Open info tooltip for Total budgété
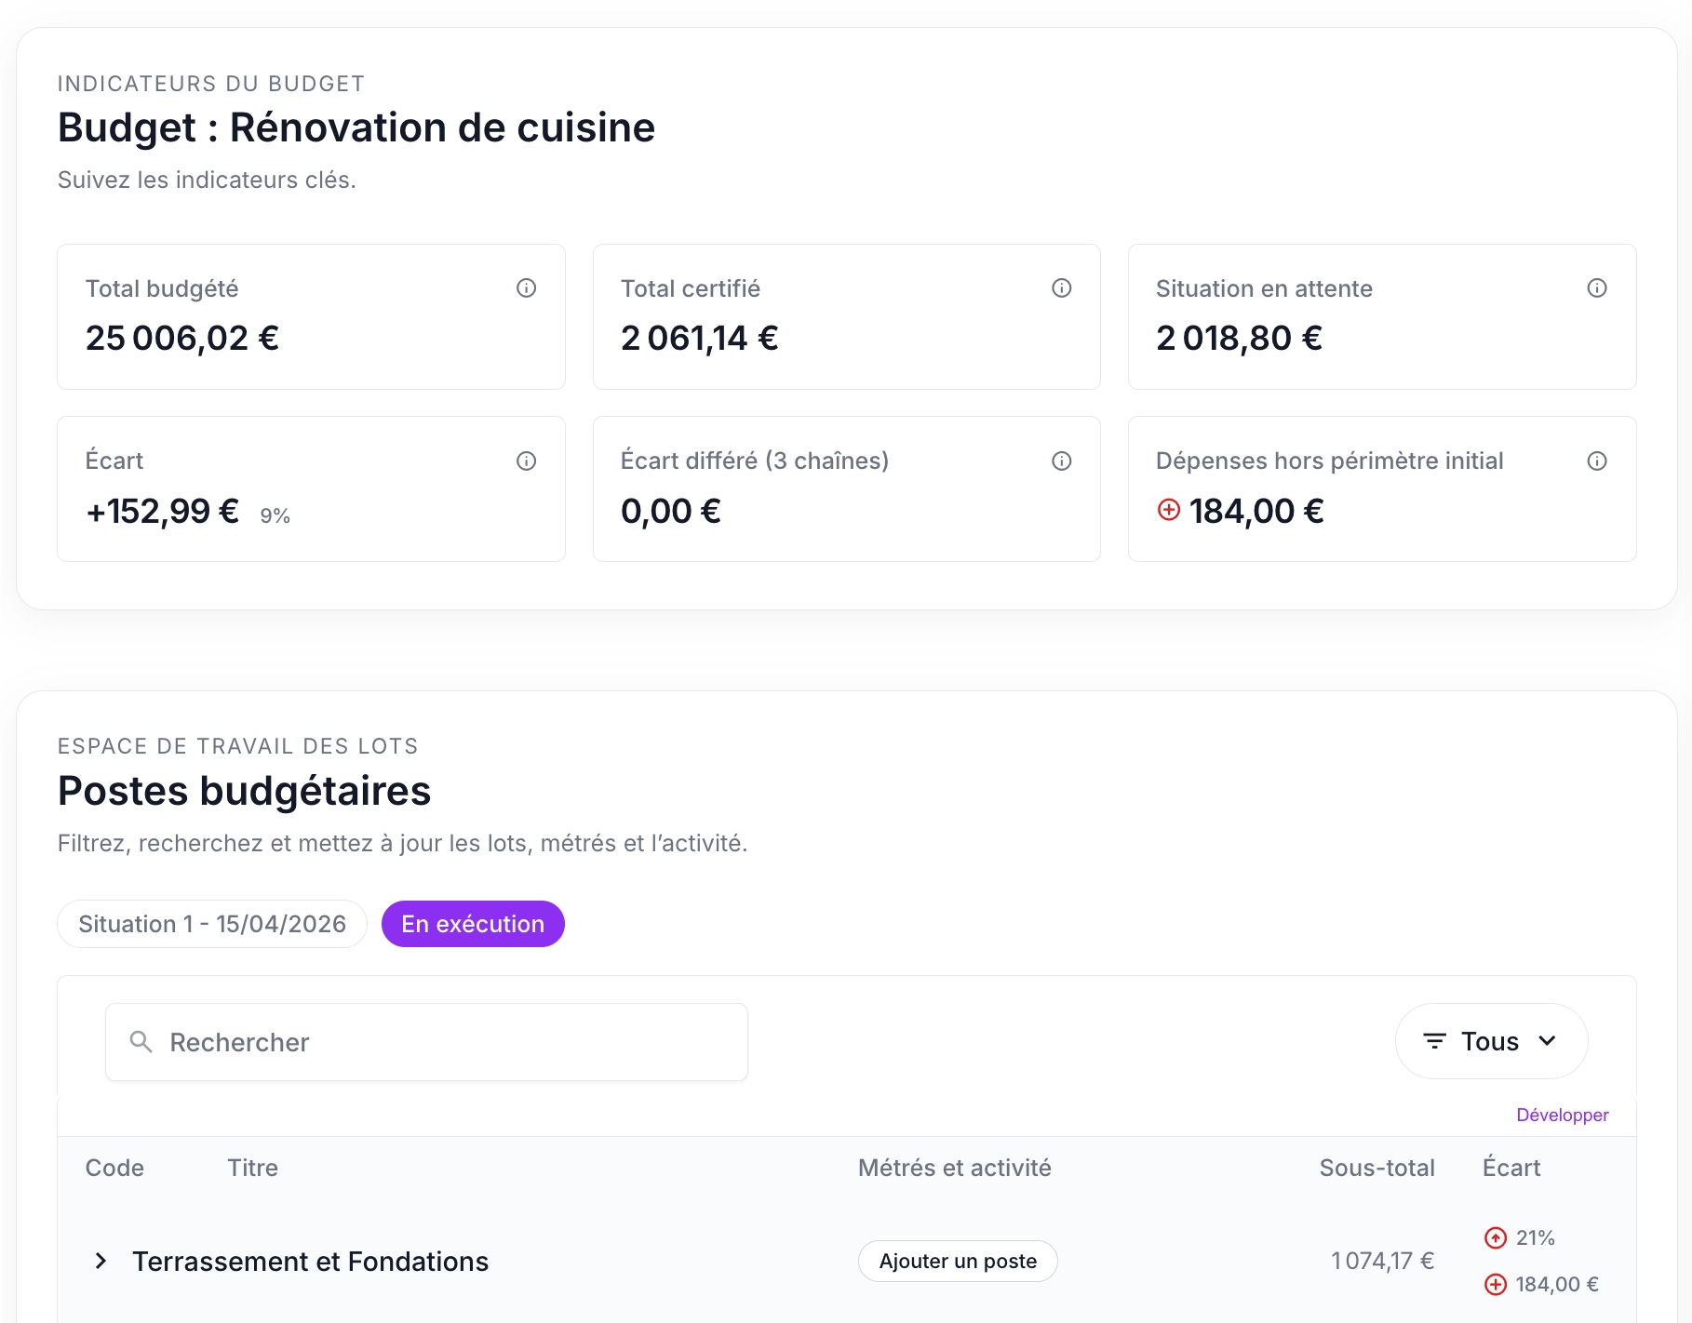This screenshot has height=1323, width=1692. pyautogui.click(x=527, y=288)
